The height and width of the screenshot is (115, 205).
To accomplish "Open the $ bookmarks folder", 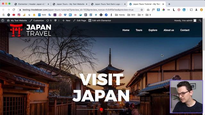I will click(148, 15).
